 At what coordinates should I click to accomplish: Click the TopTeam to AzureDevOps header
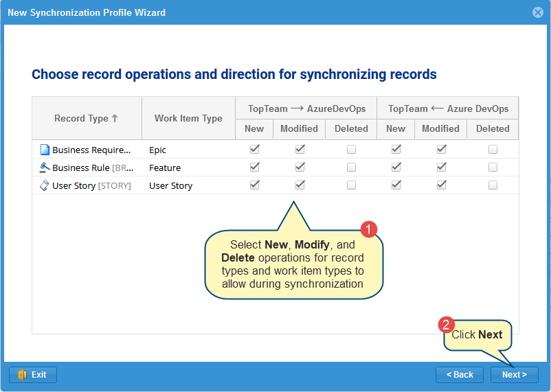click(x=306, y=108)
